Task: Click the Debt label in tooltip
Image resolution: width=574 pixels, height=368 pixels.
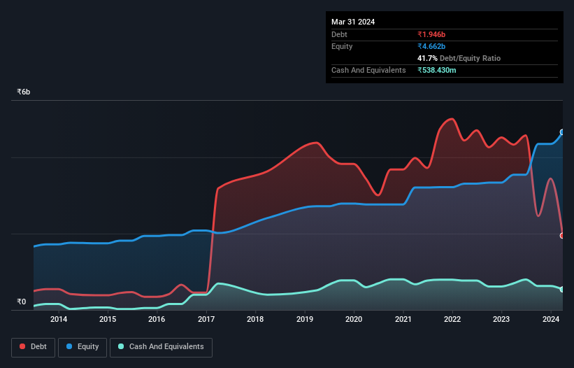Action: coord(339,34)
